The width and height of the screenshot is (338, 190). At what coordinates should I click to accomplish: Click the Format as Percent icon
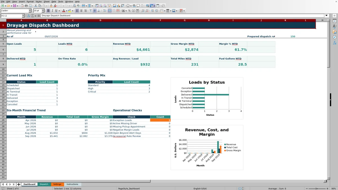point(129,11)
